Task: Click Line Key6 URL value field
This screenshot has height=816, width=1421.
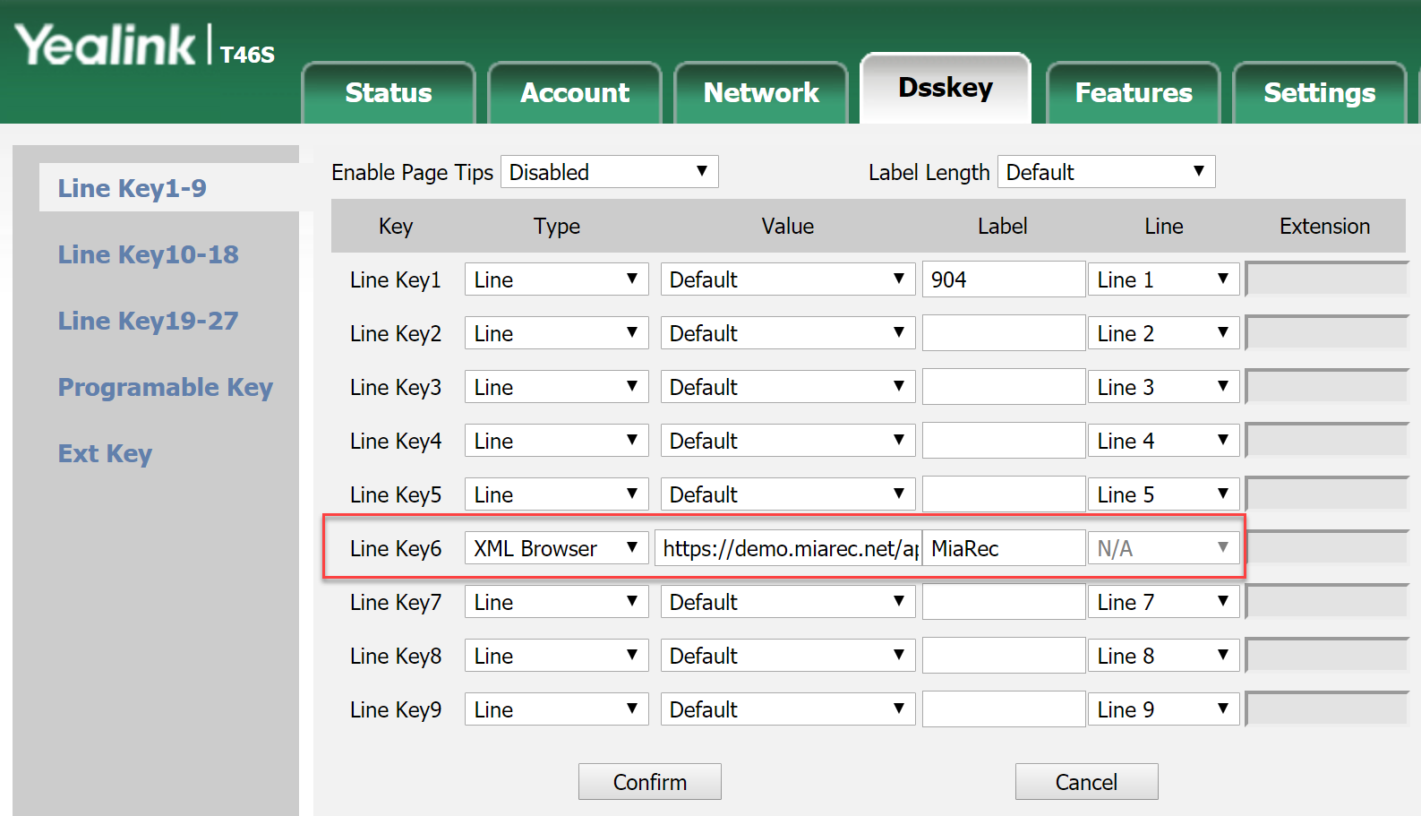Action: point(788,548)
